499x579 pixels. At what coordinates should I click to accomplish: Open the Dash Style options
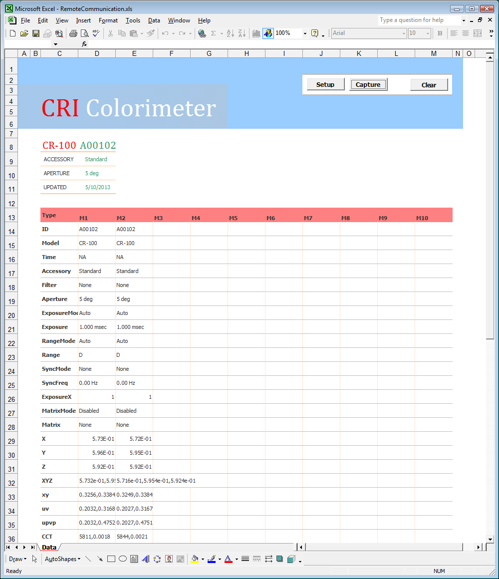(257, 559)
